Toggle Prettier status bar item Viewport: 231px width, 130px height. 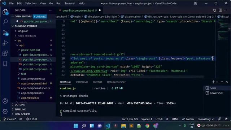188,119
